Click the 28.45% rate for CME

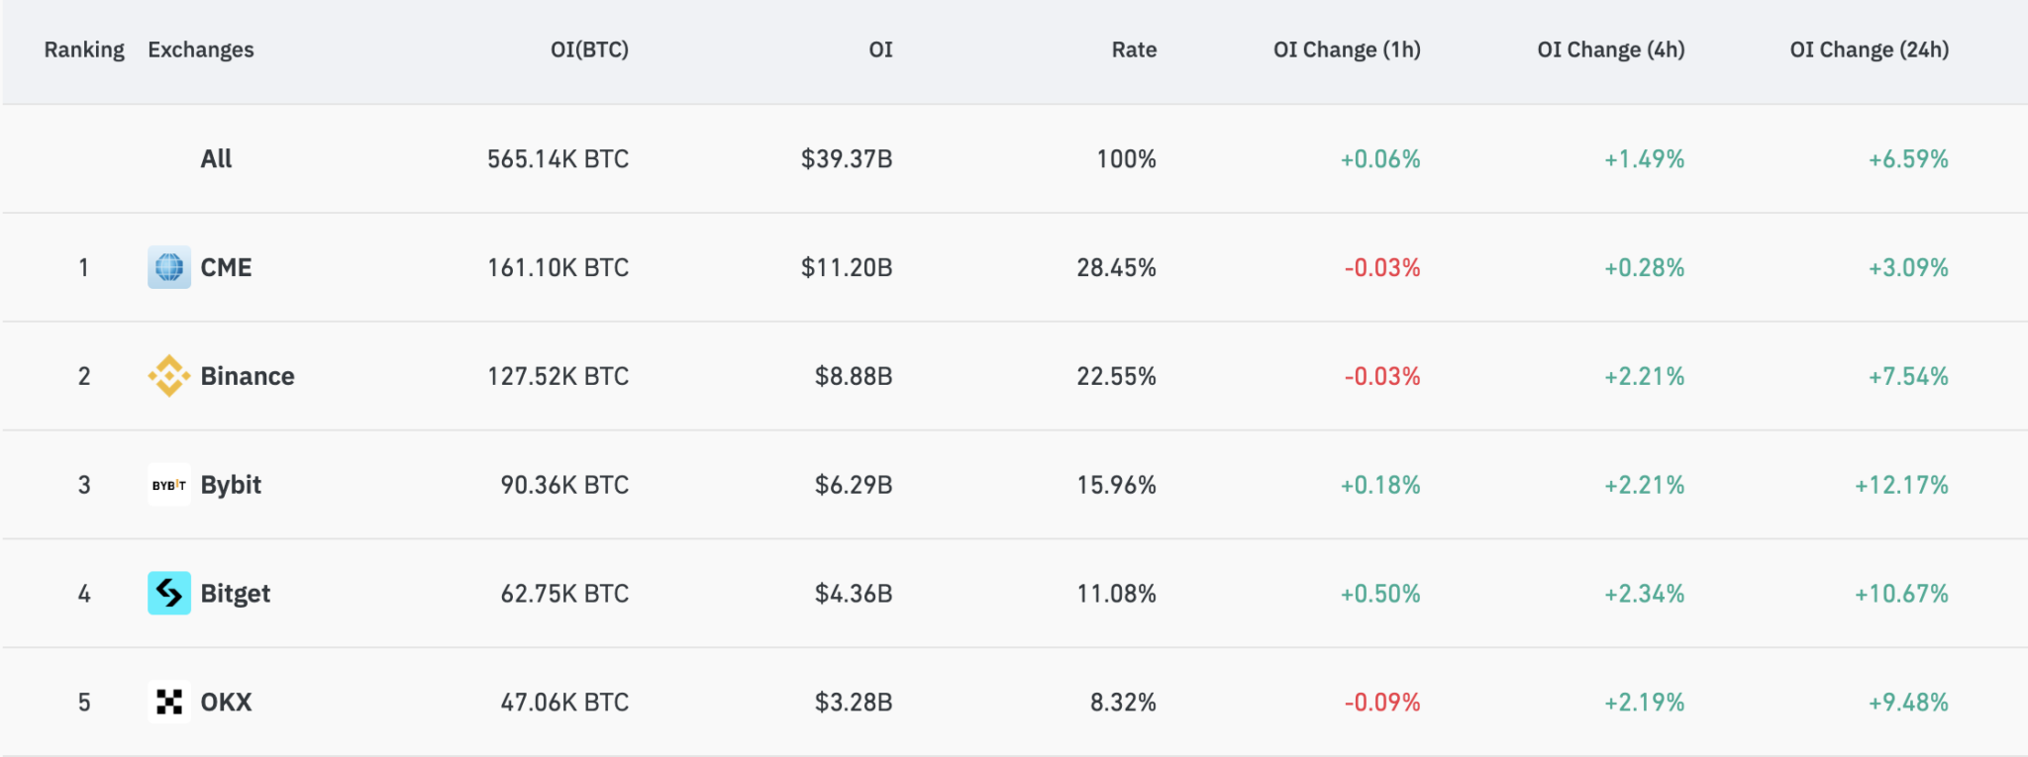coord(1116,267)
